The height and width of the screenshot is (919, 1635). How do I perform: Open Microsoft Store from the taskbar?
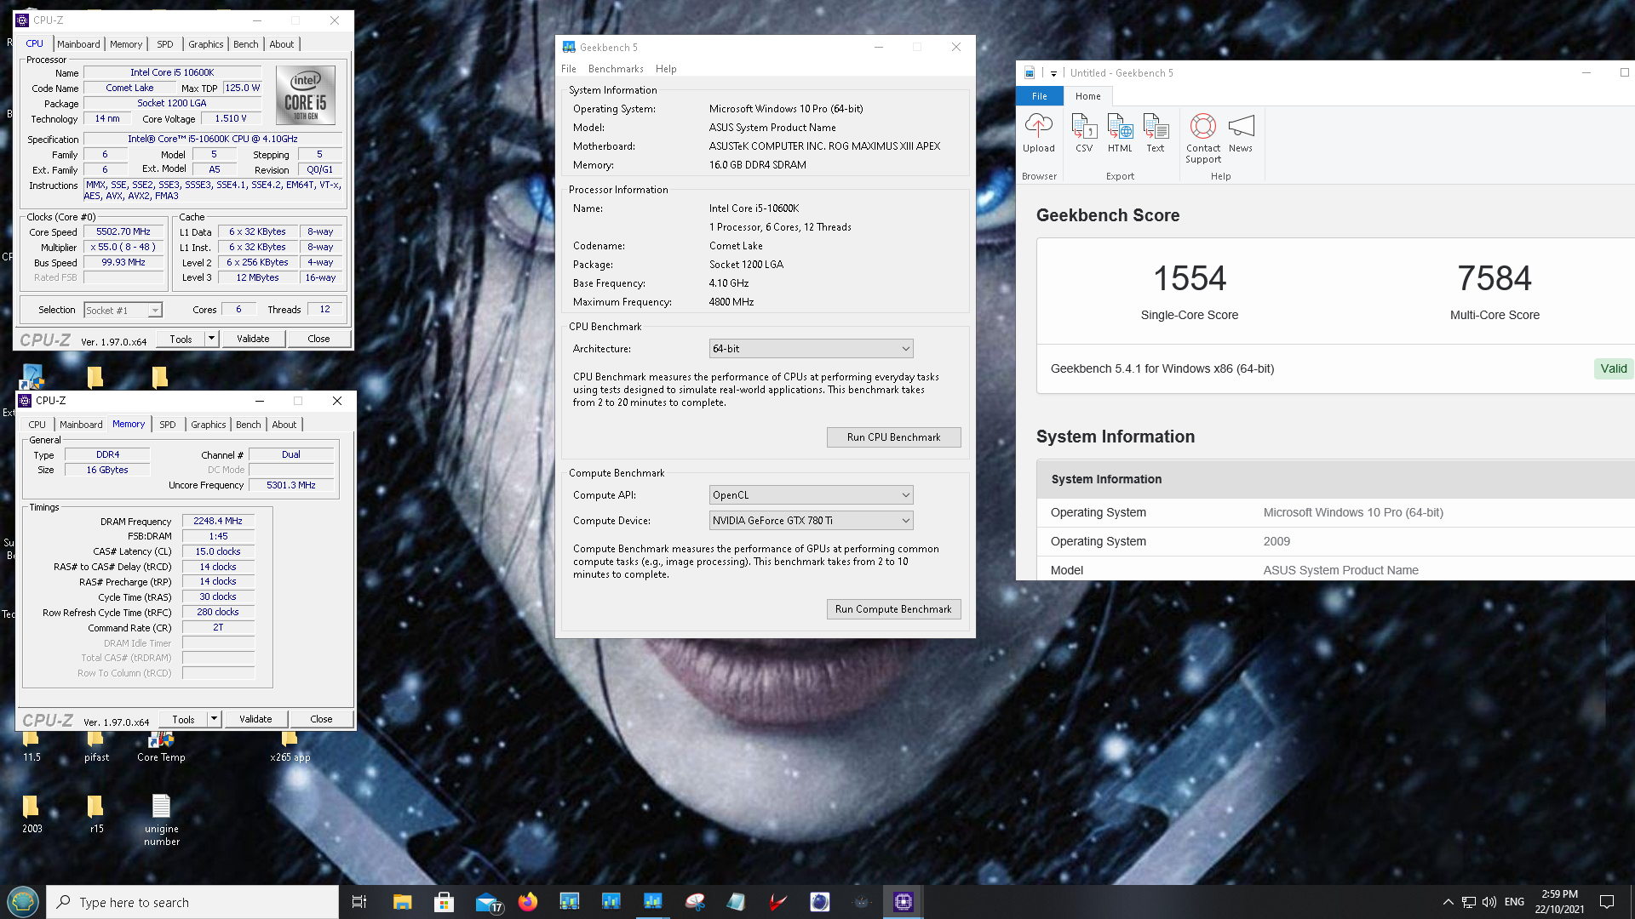444,902
